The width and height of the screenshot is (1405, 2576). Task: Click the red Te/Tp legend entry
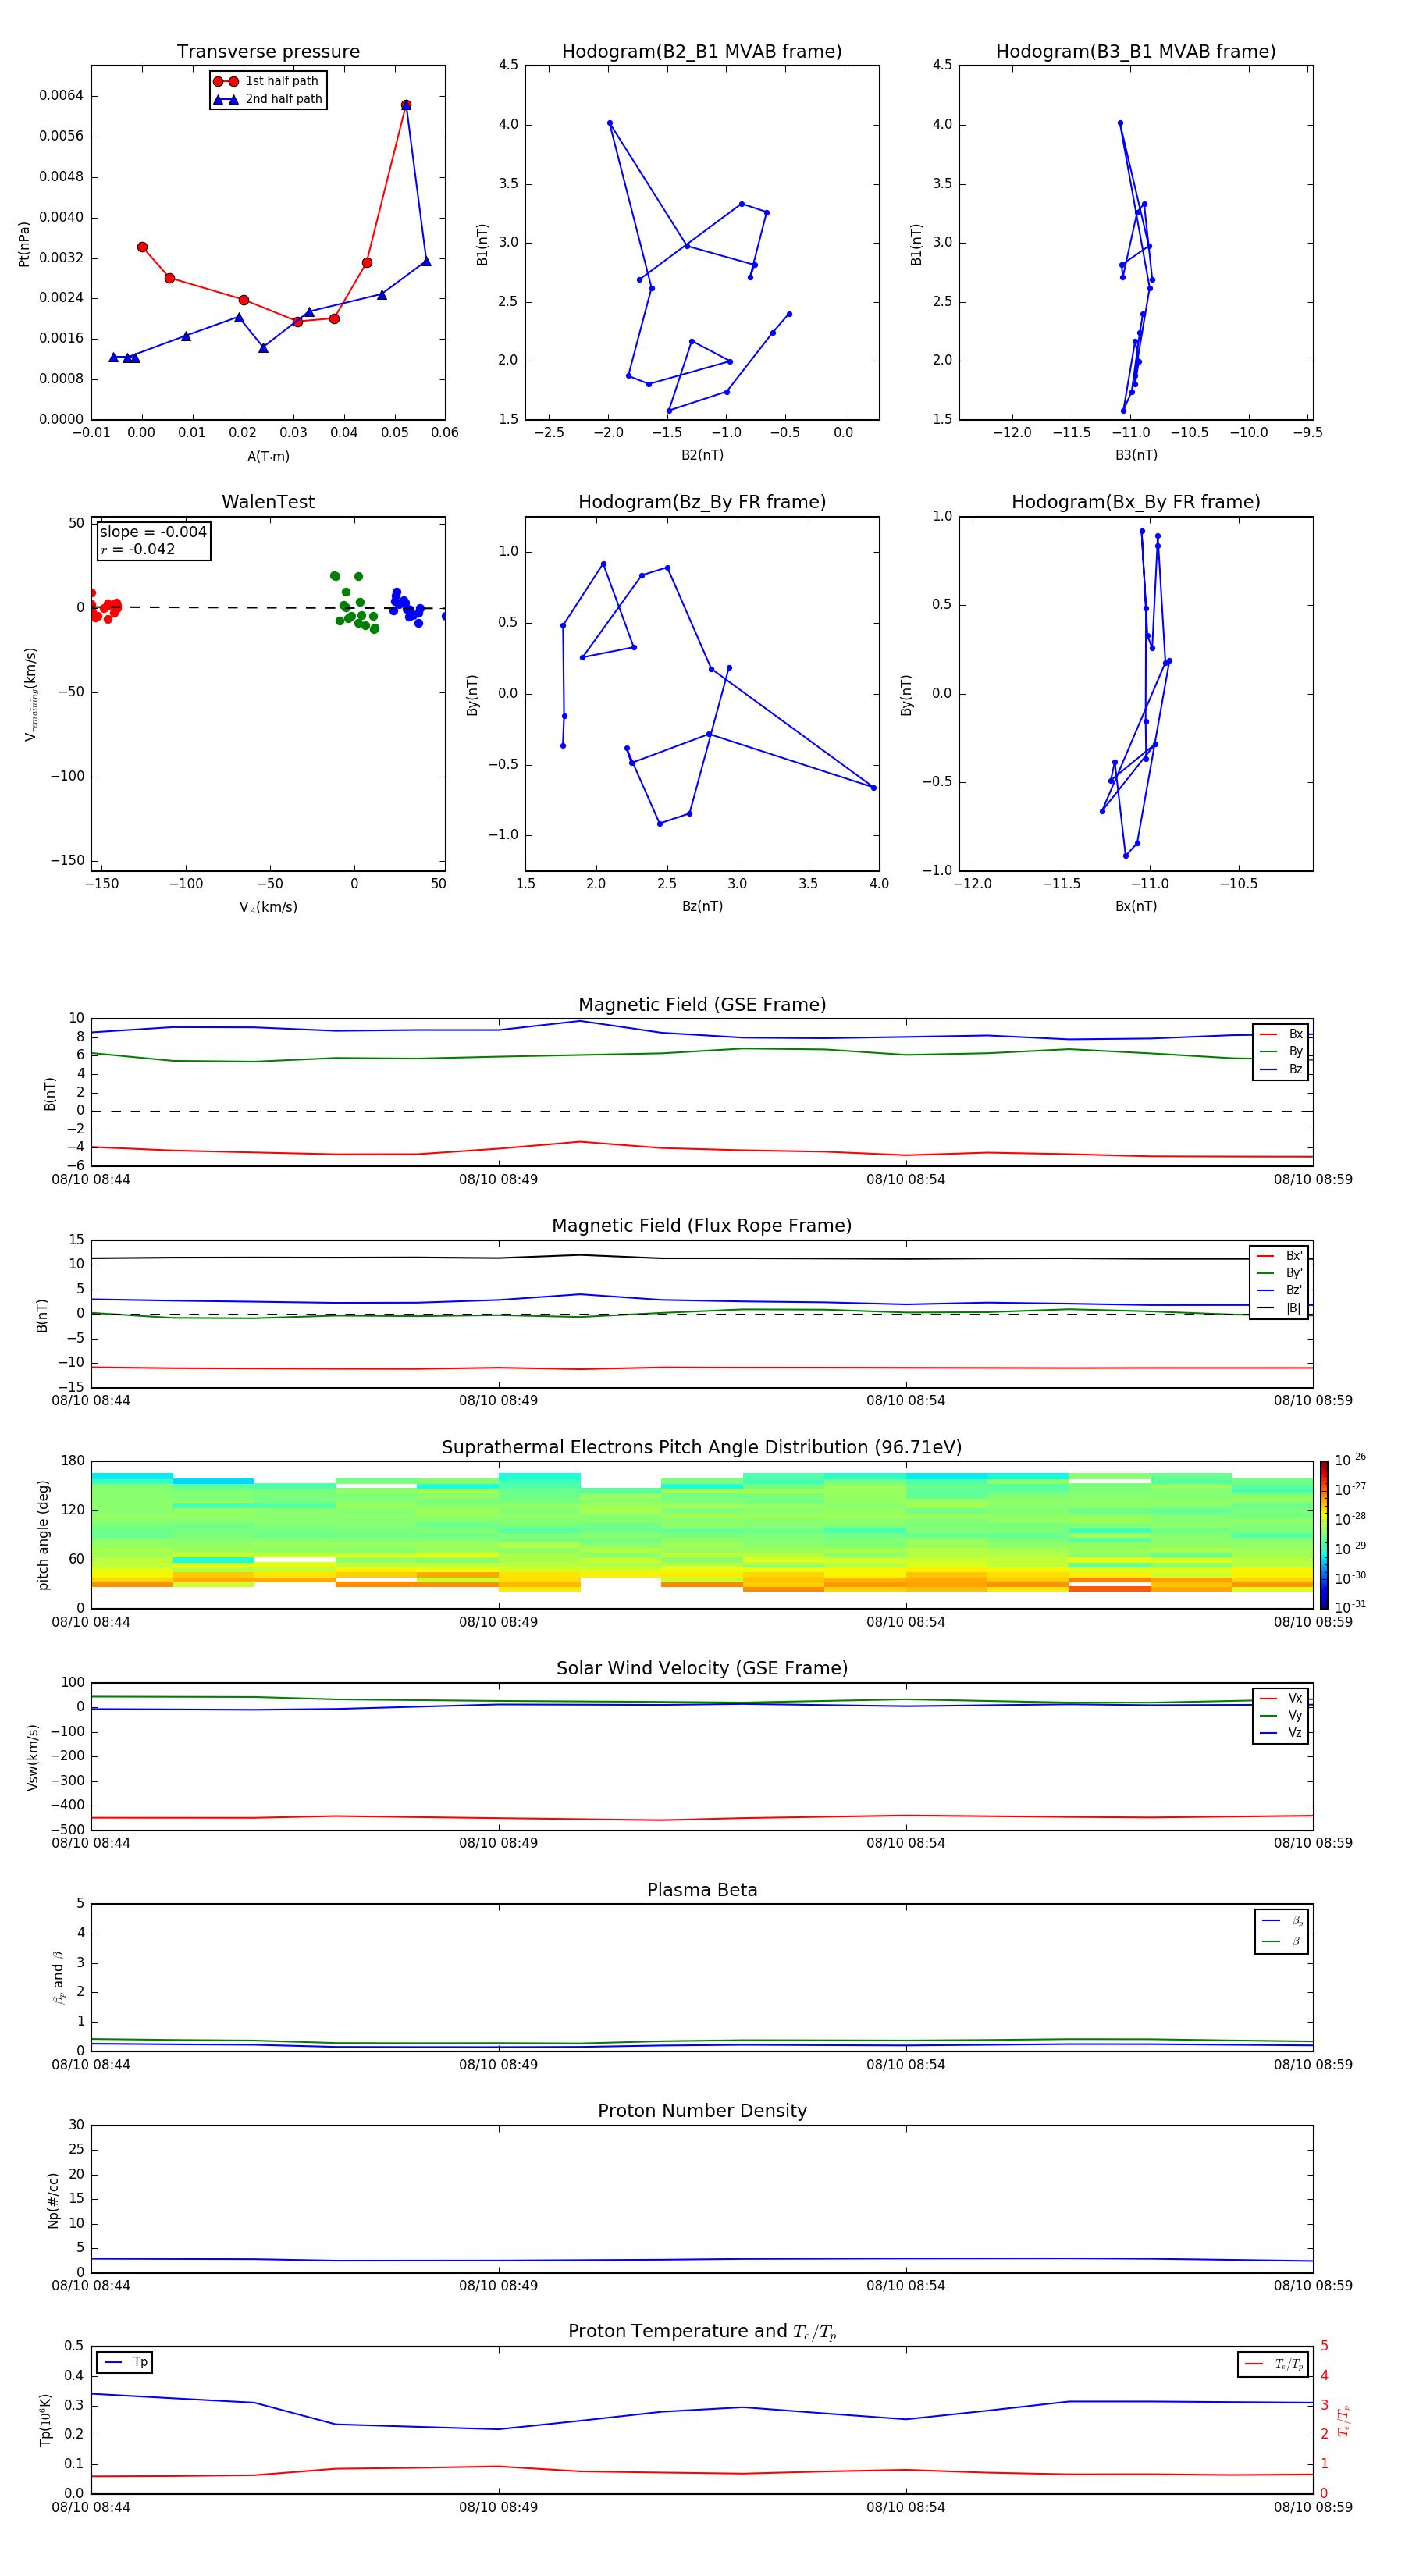[1274, 2364]
